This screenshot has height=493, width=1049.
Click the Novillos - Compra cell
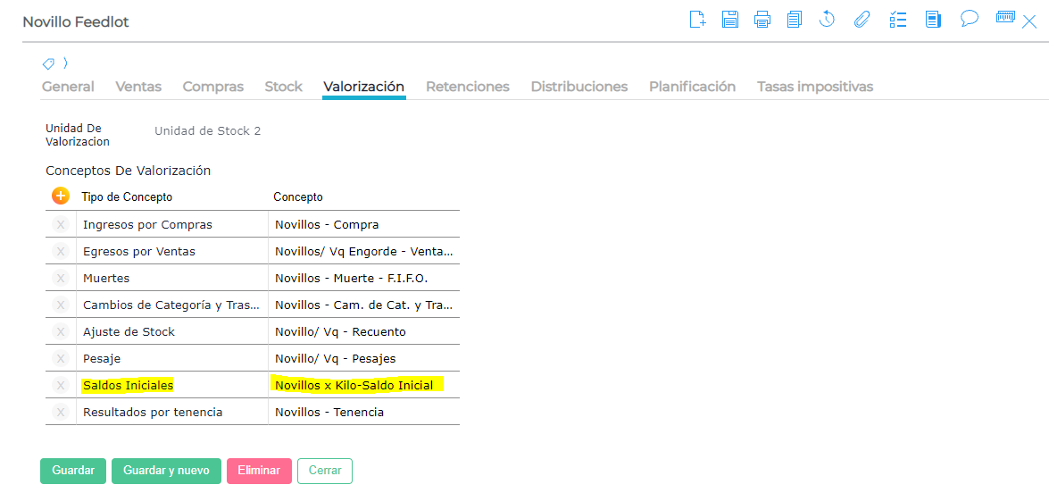(364, 225)
